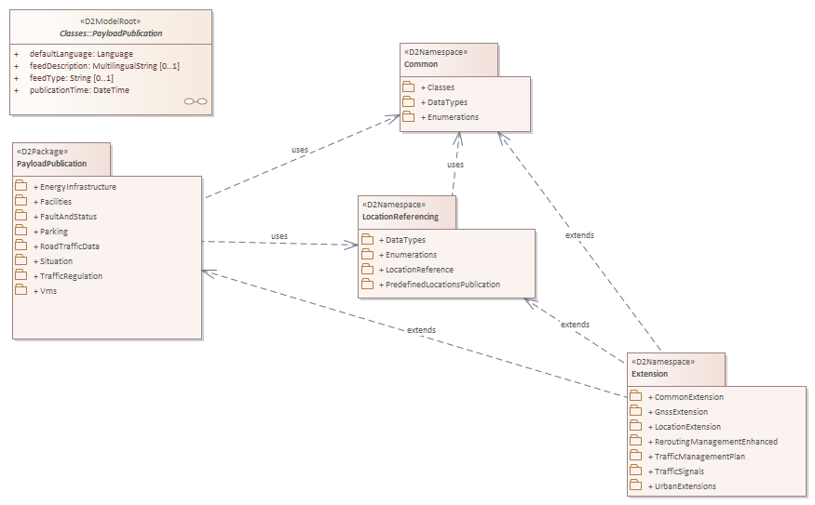Select the TrafficSignals folder icon

click(x=635, y=471)
